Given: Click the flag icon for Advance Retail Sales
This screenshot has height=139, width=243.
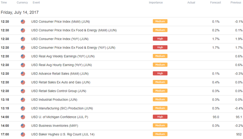Looking at the screenshot, I should (23, 74).
